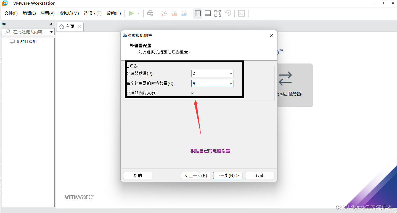Click the 下一步(N) next button
The width and height of the screenshot is (397, 213).
(228, 175)
